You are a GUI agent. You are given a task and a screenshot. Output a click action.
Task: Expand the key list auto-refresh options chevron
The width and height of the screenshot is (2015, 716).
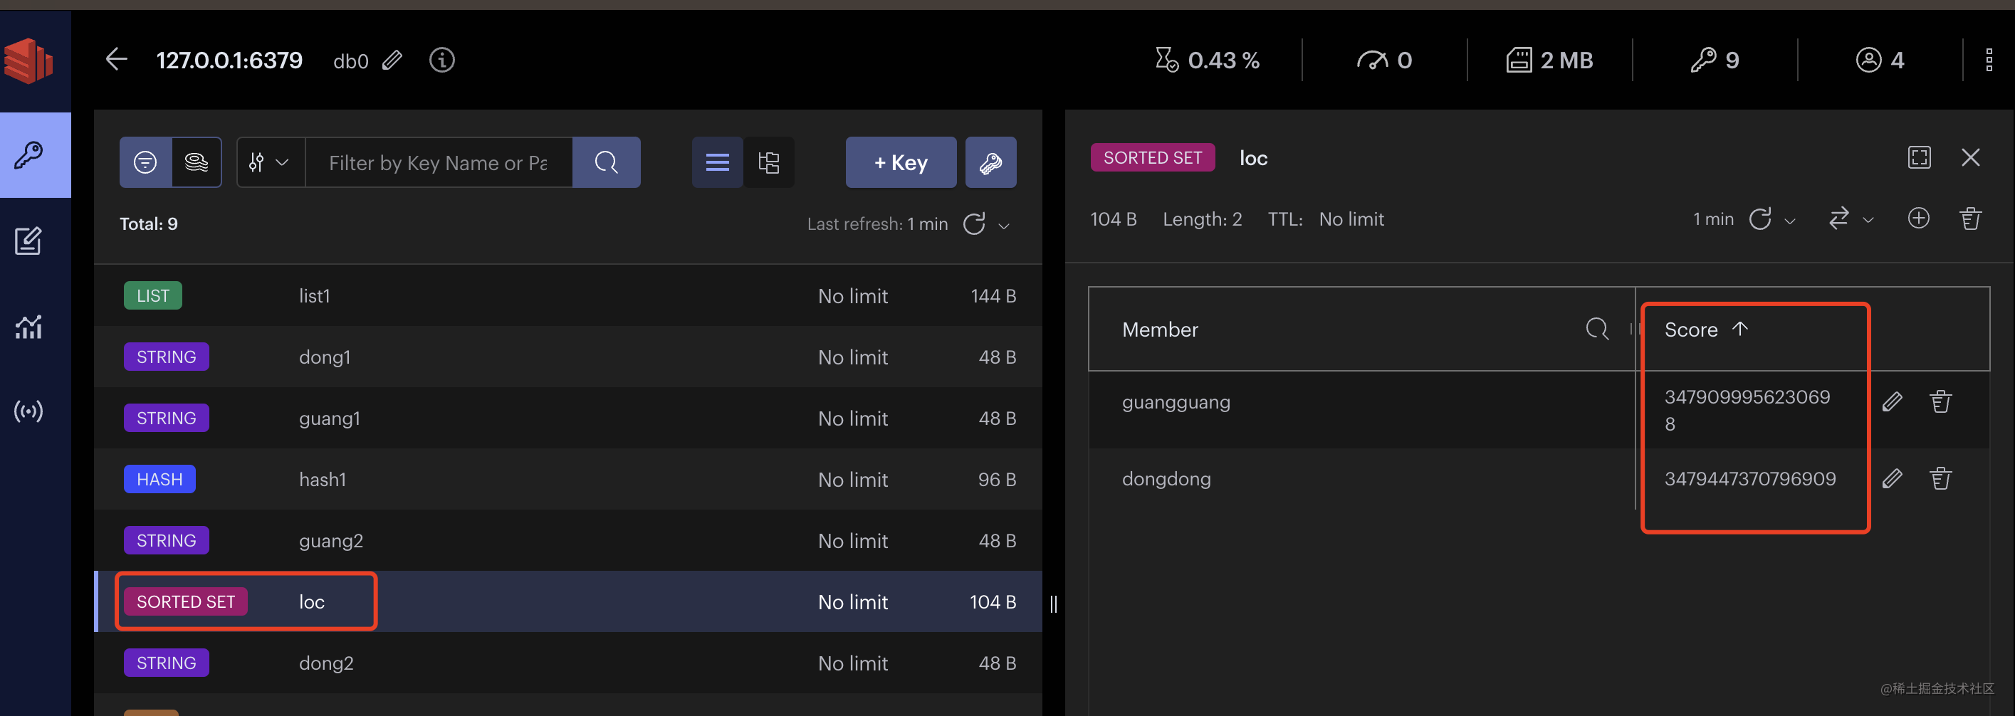[1005, 226]
